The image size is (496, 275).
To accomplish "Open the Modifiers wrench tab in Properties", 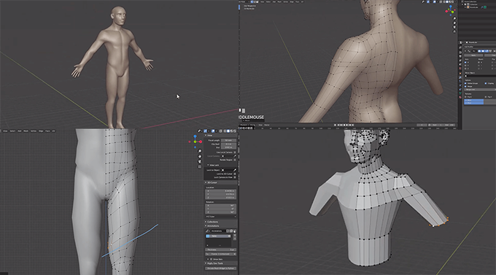I will click(460, 77).
